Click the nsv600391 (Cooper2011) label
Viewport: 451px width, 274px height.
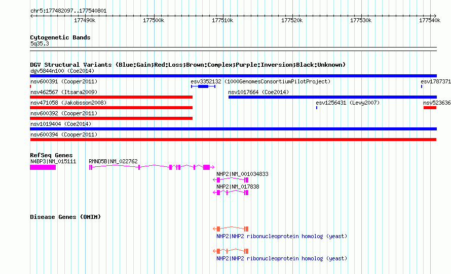(64, 81)
